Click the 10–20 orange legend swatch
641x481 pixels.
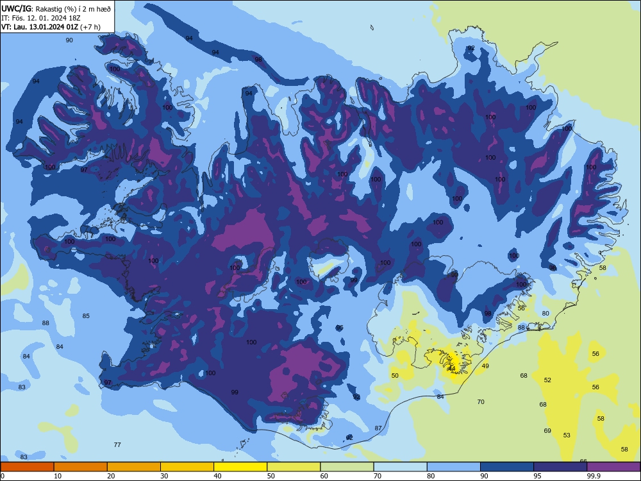[81, 467]
